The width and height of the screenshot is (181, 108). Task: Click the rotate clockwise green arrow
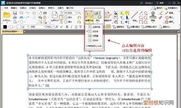click(79, 22)
